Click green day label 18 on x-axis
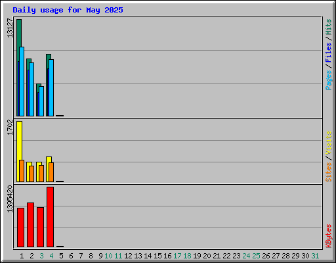 pyautogui.click(x=187, y=256)
